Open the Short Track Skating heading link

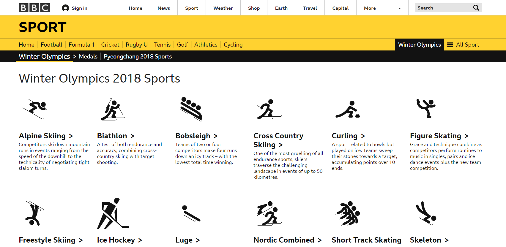coord(366,240)
